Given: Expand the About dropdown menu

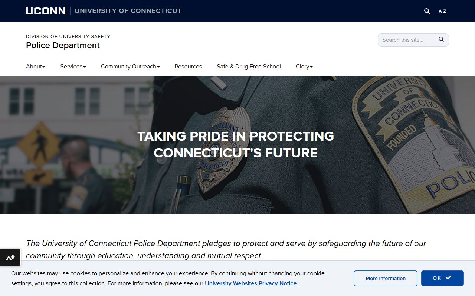Looking at the screenshot, I should click(36, 67).
